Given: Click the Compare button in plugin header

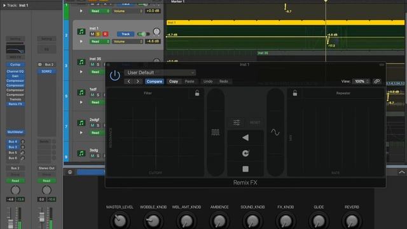Looking at the screenshot, I should coord(155,81).
